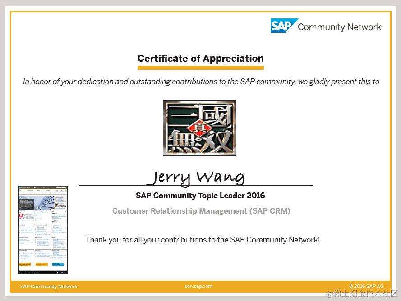401x301 pixels.
Task: Click 'SAP Community Network' in the footer
Action: [x=49, y=287]
